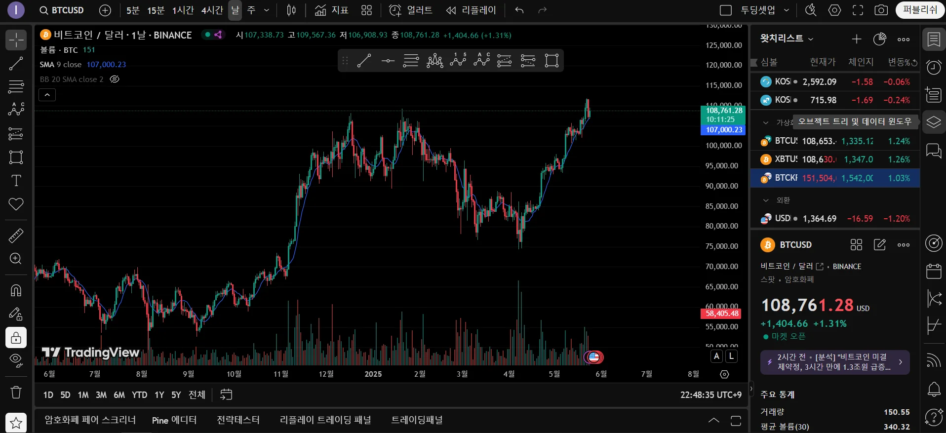Expand the layout name dropdown arrow
The width and height of the screenshot is (946, 433).
[x=787, y=10]
